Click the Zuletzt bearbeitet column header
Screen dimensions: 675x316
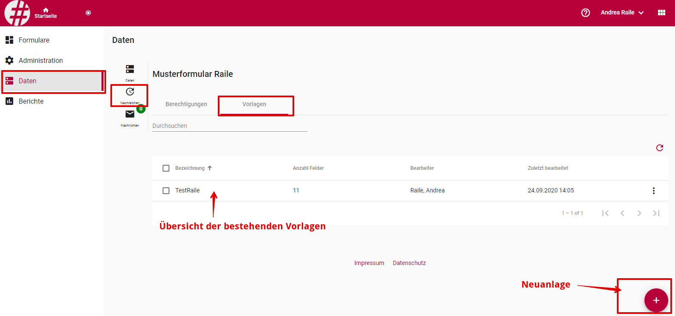click(x=548, y=168)
